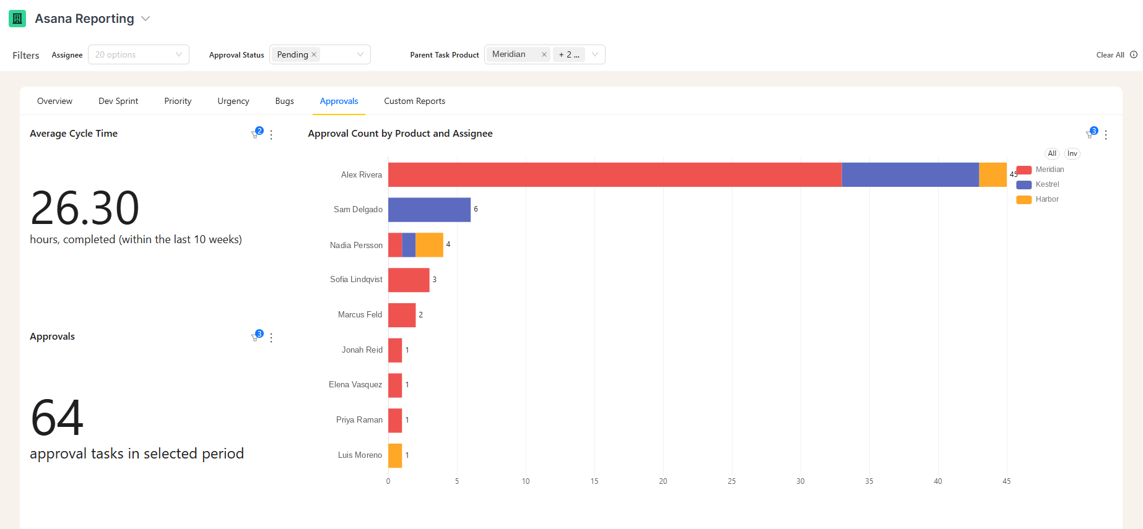Open the Assignee 20 options dropdown

tap(139, 54)
